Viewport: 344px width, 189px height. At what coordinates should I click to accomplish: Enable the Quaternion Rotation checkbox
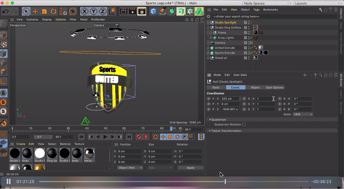pos(244,125)
